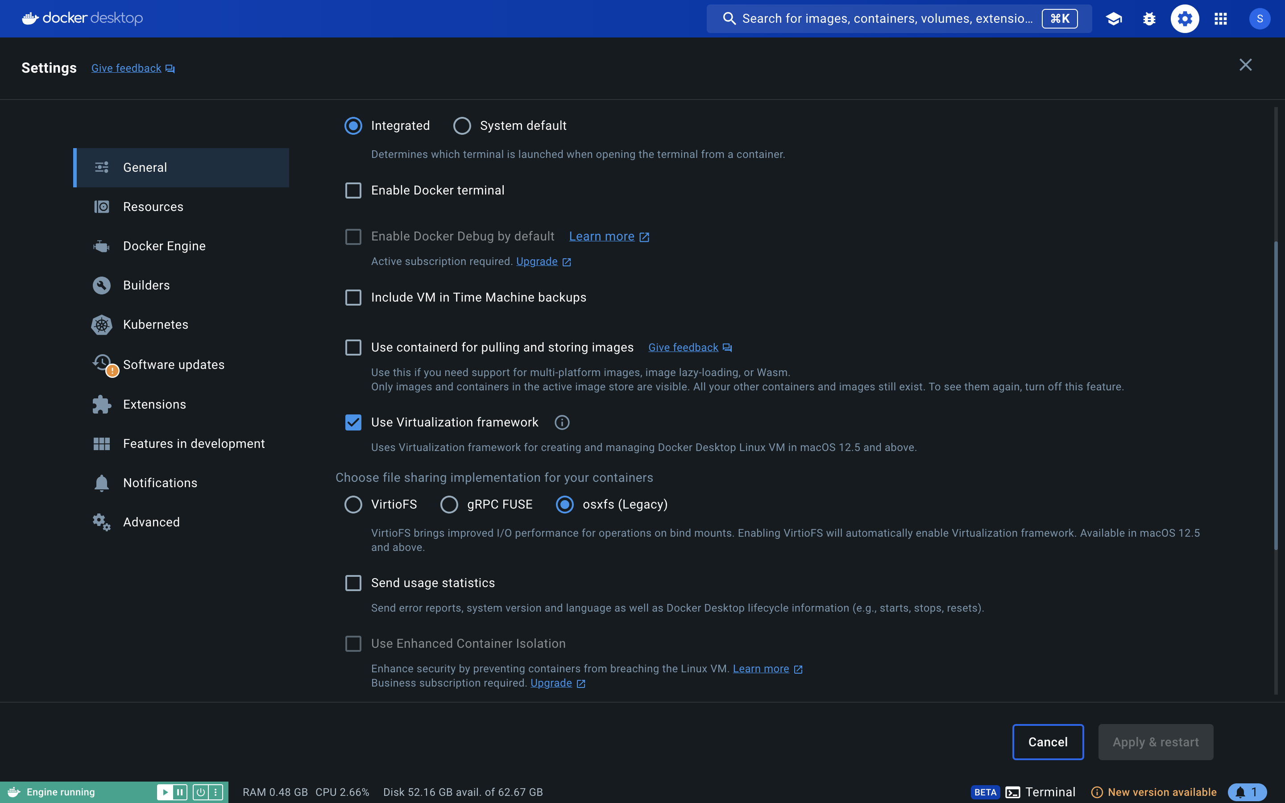Choose gRPC FUSE file sharing
Image resolution: width=1285 pixels, height=803 pixels.
point(449,505)
